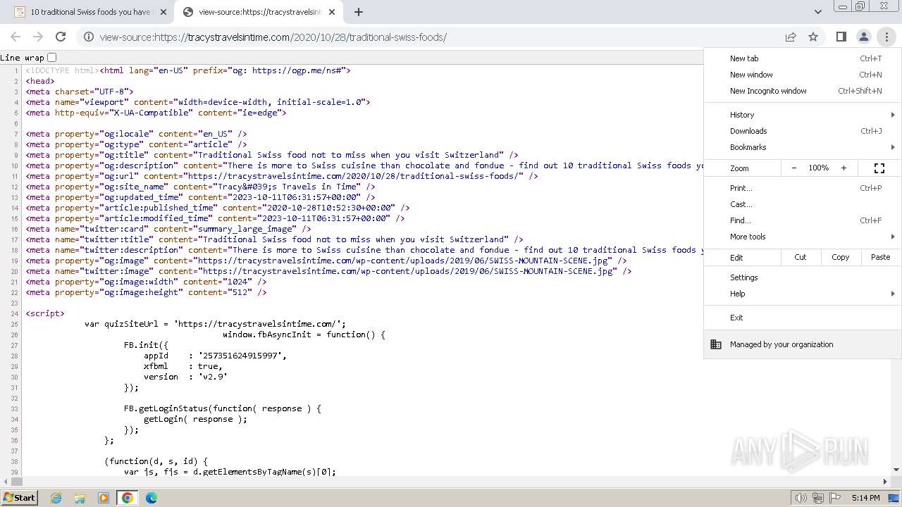Choose Print... in the menu

[803, 188]
